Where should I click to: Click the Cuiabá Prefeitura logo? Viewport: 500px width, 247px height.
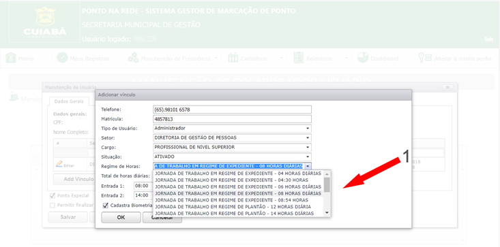(44, 22)
